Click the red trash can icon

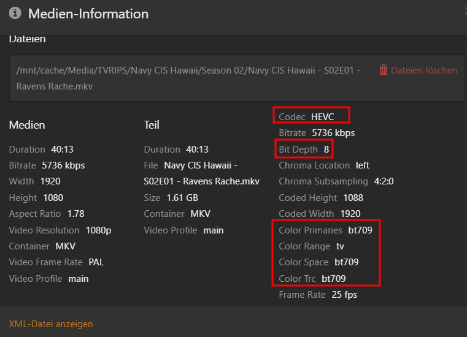pyautogui.click(x=383, y=70)
